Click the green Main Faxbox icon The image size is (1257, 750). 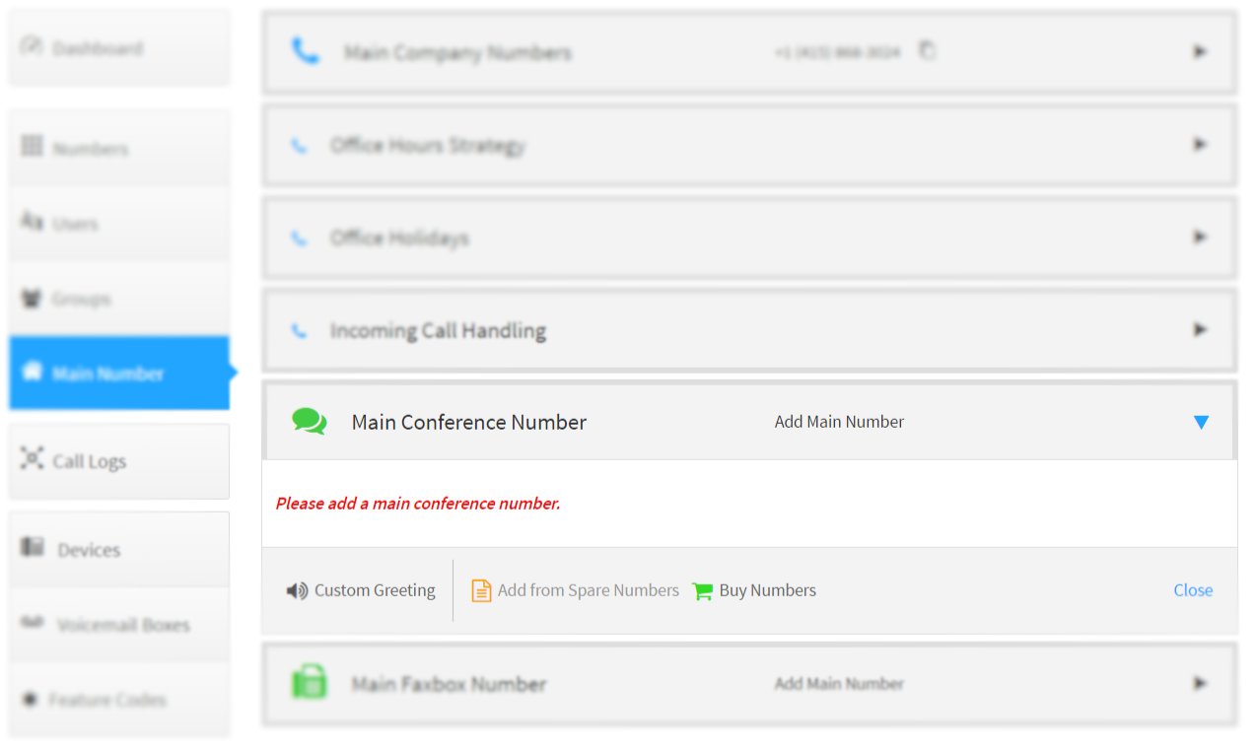click(309, 682)
